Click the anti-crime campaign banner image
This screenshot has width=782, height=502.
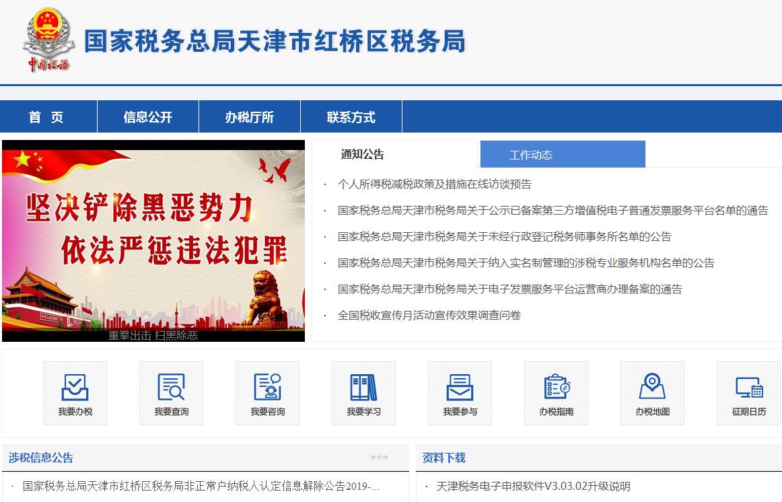click(153, 240)
